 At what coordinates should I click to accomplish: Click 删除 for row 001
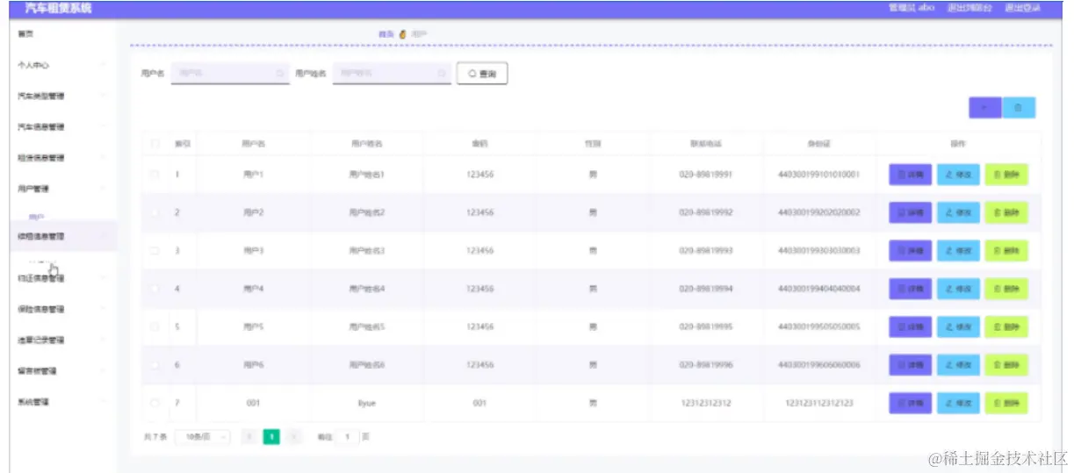pos(1006,403)
